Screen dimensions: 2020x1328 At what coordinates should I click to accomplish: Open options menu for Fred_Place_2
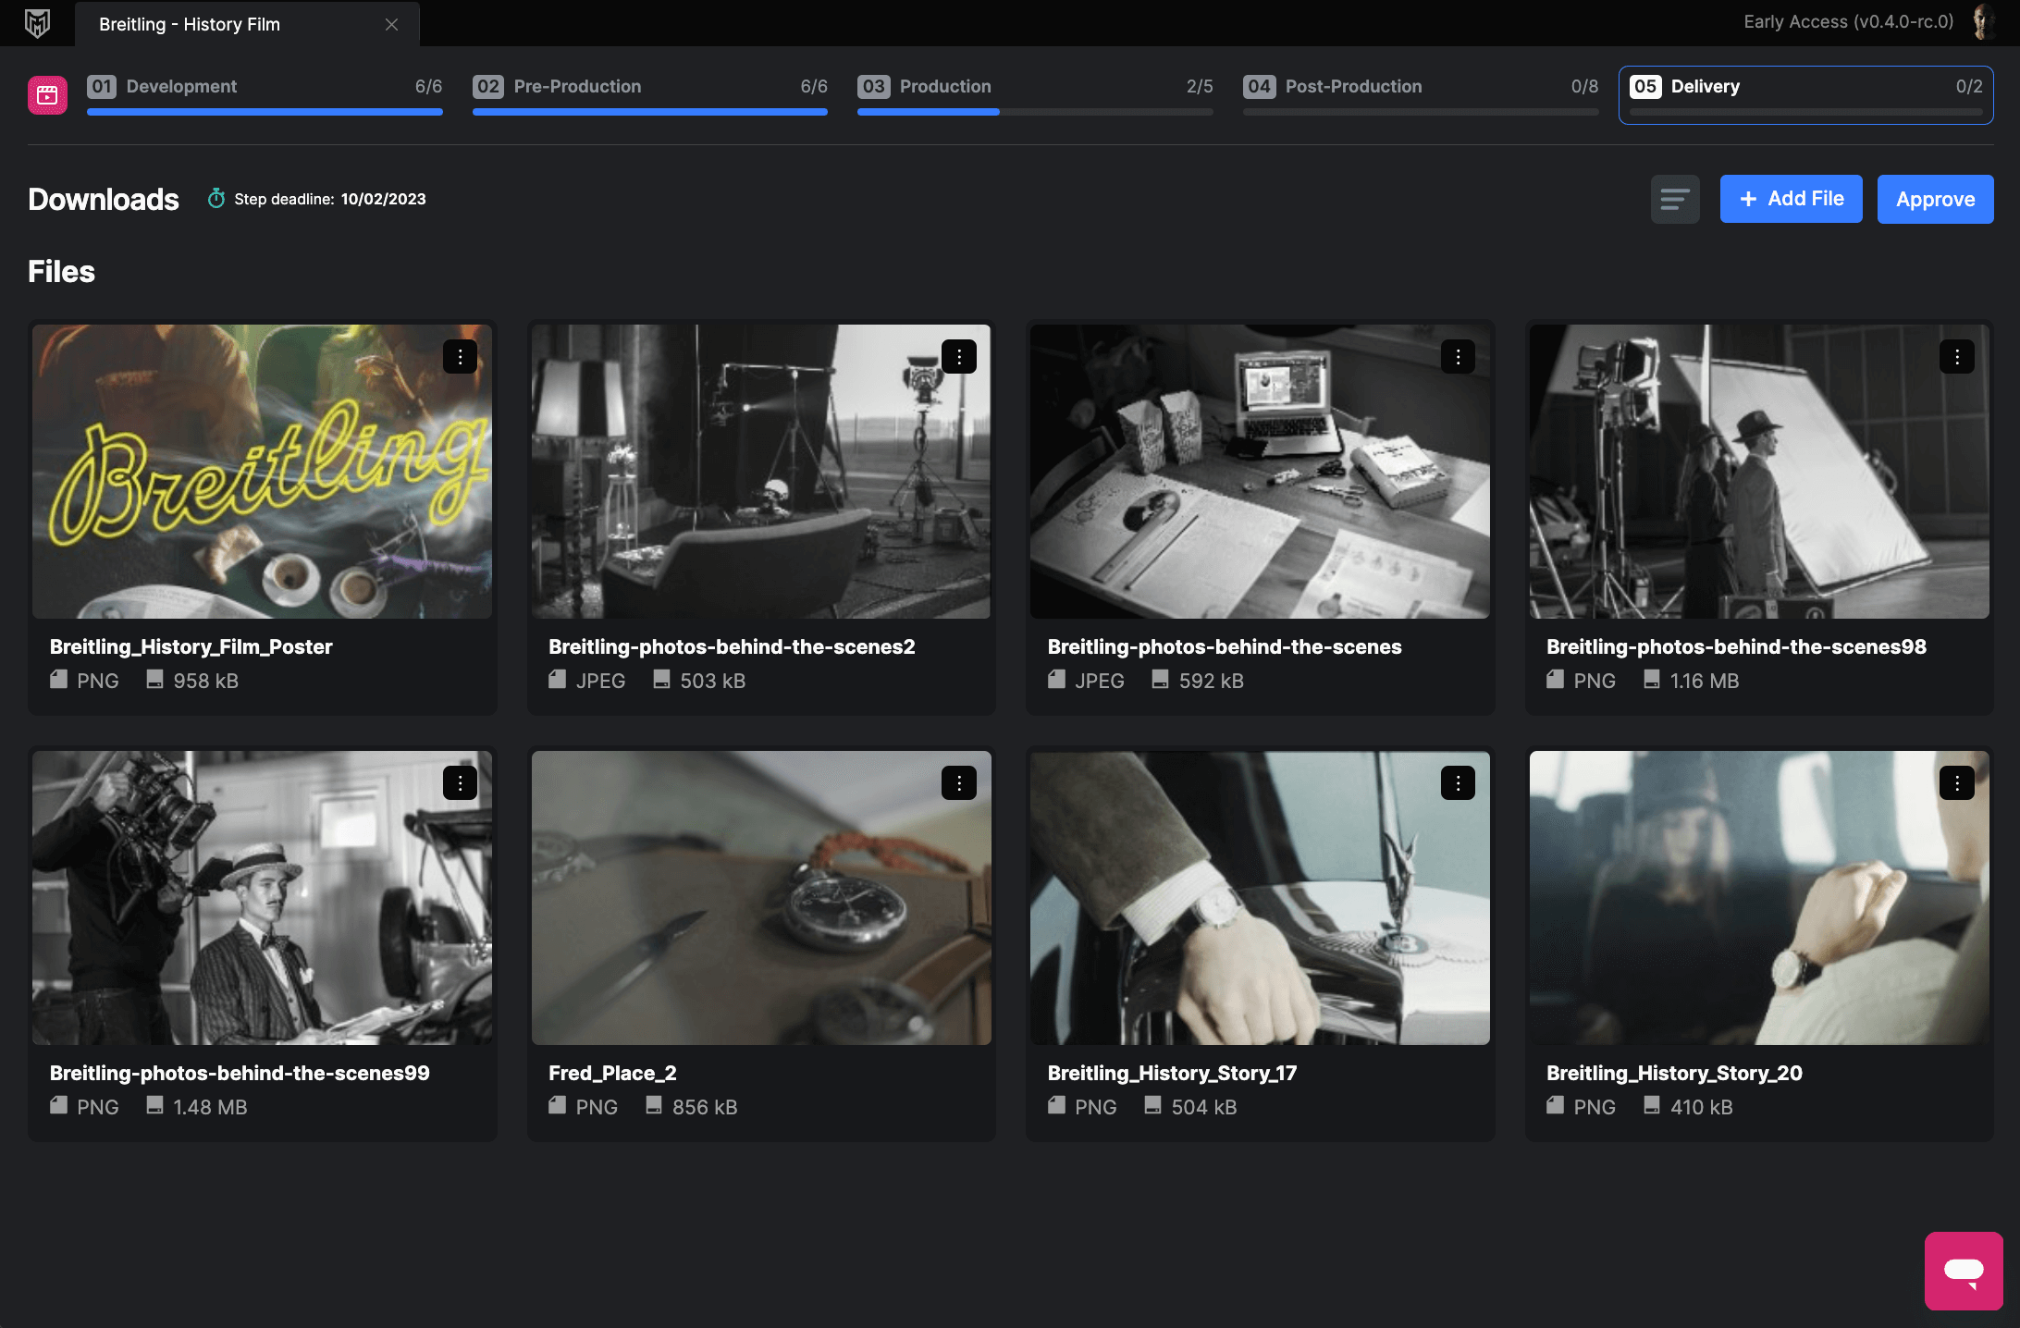tap(958, 782)
